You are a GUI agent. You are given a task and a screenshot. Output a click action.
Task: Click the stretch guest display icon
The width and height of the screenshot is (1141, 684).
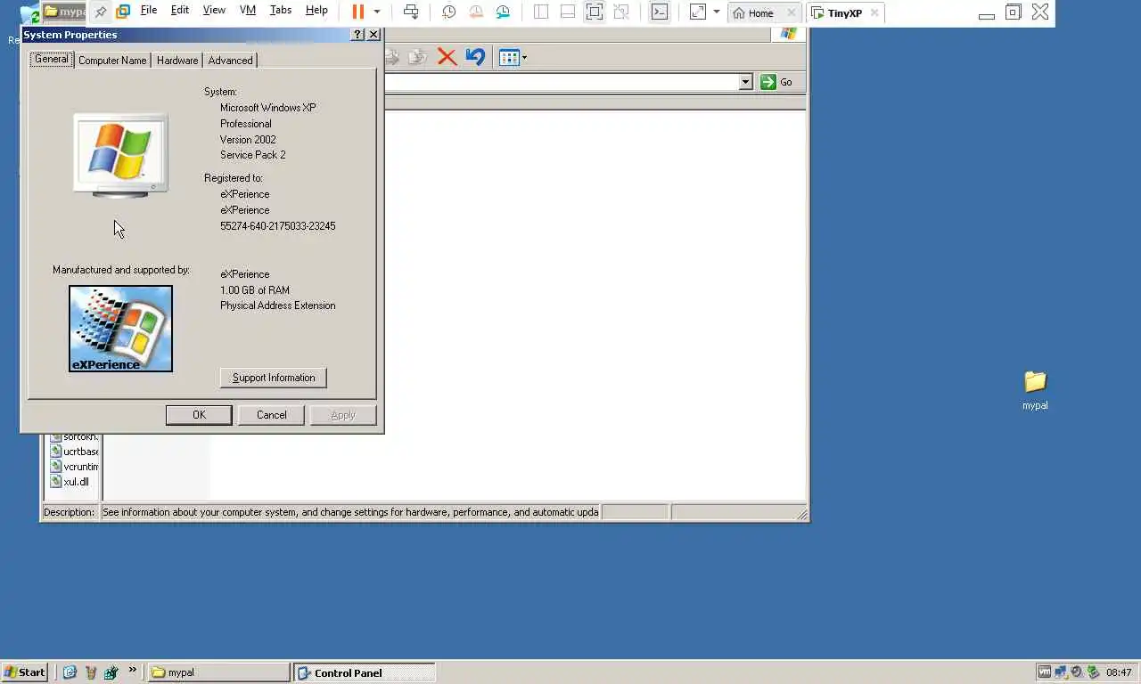pos(698,12)
